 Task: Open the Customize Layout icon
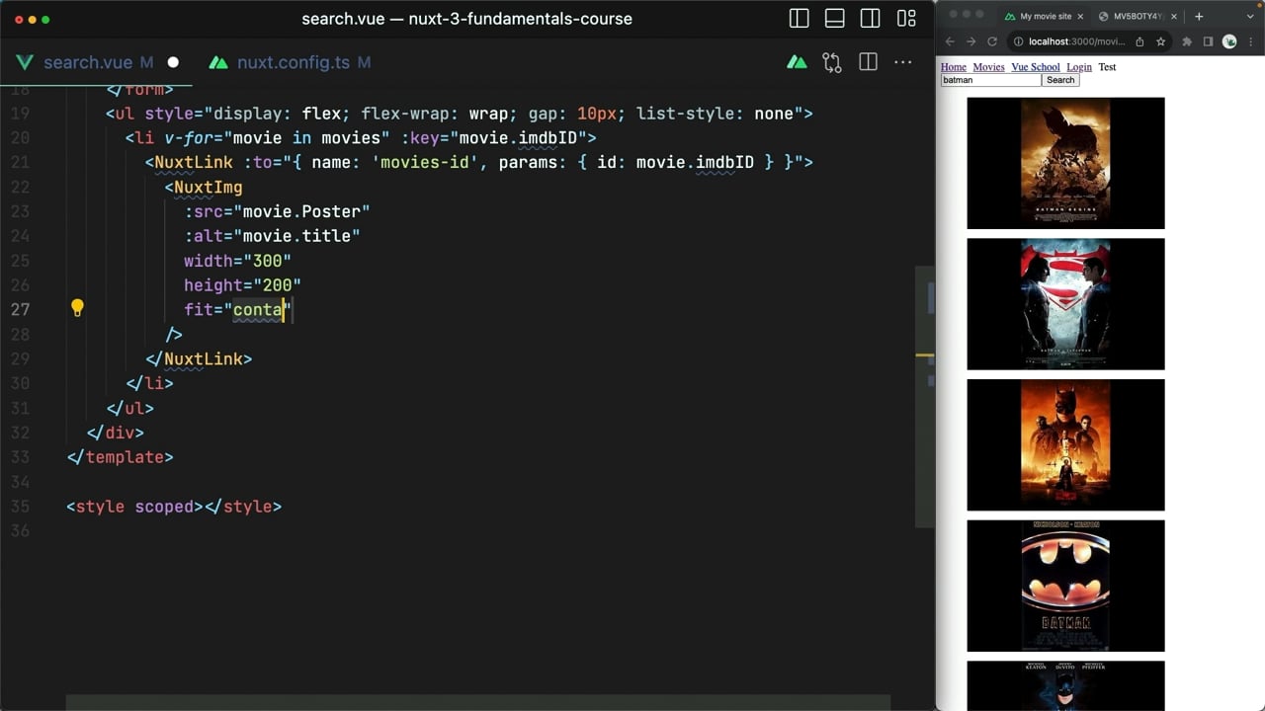click(906, 19)
